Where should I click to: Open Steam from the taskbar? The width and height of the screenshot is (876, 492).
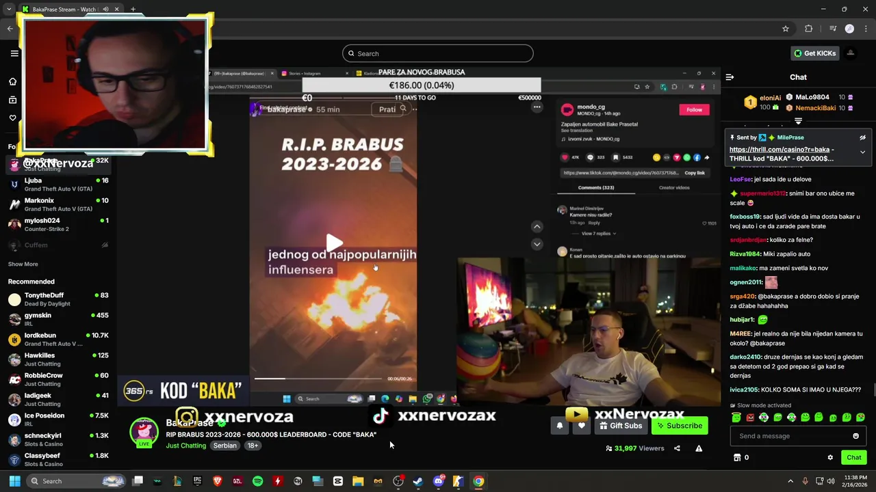(x=418, y=481)
